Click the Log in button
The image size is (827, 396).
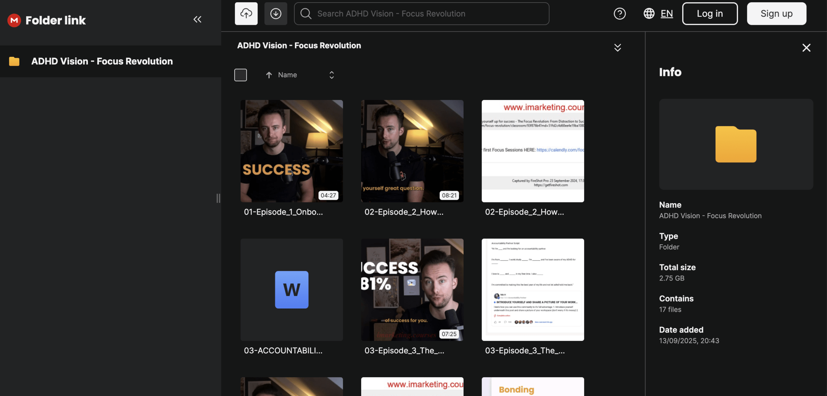pyautogui.click(x=710, y=14)
